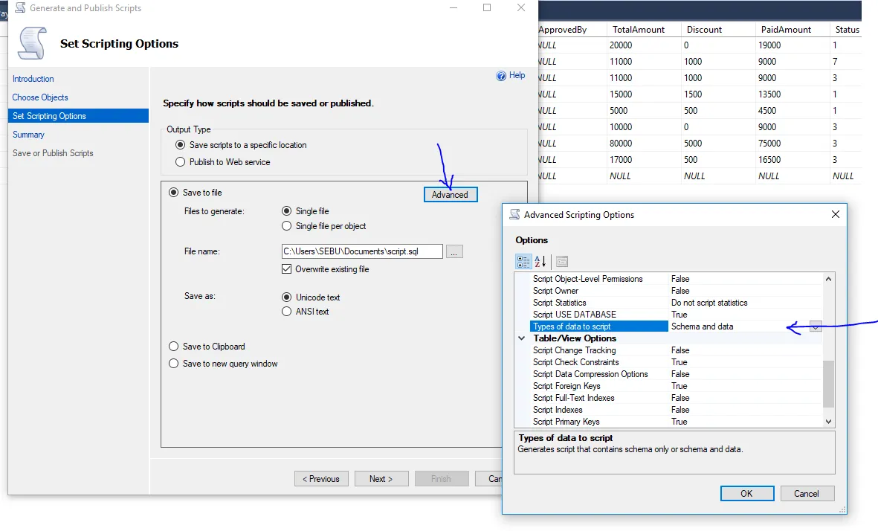The image size is (878, 531).
Task: Click the options list scroll up arrow
Action: pyautogui.click(x=828, y=278)
